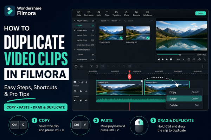Viewport: 211px width, 140px height.
Task: Click the 00:00:06:00 mark on the timeline ruler
Action: (159, 71)
